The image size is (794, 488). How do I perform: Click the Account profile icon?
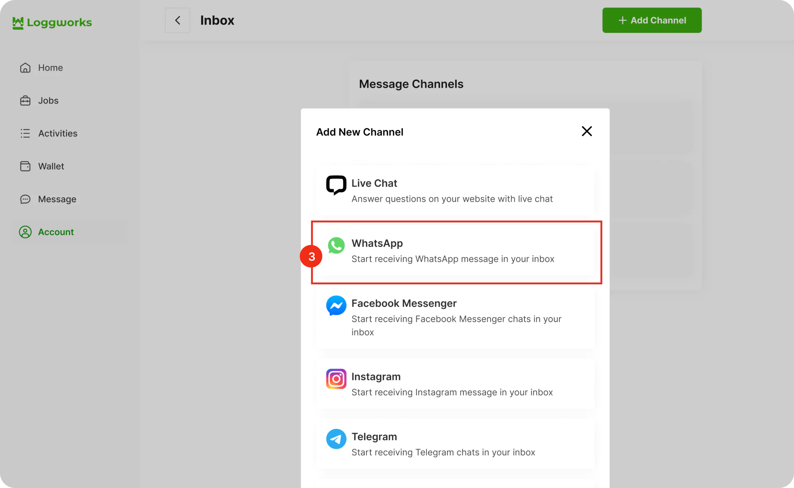click(x=25, y=232)
